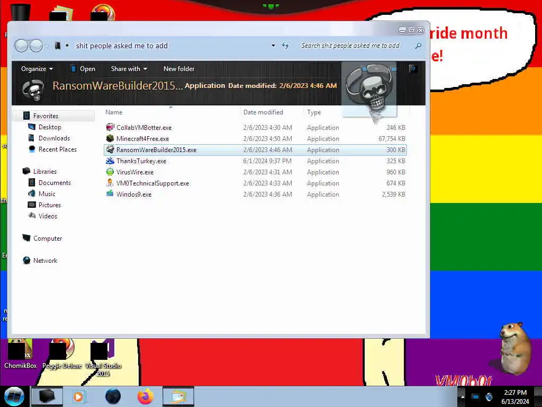Open the Visual Studio 2015 desktop shortcut
This screenshot has height=407, width=542.
(x=103, y=358)
